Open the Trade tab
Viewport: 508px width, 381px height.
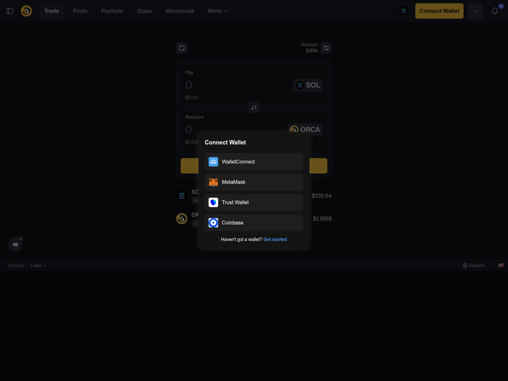pyautogui.click(x=52, y=11)
